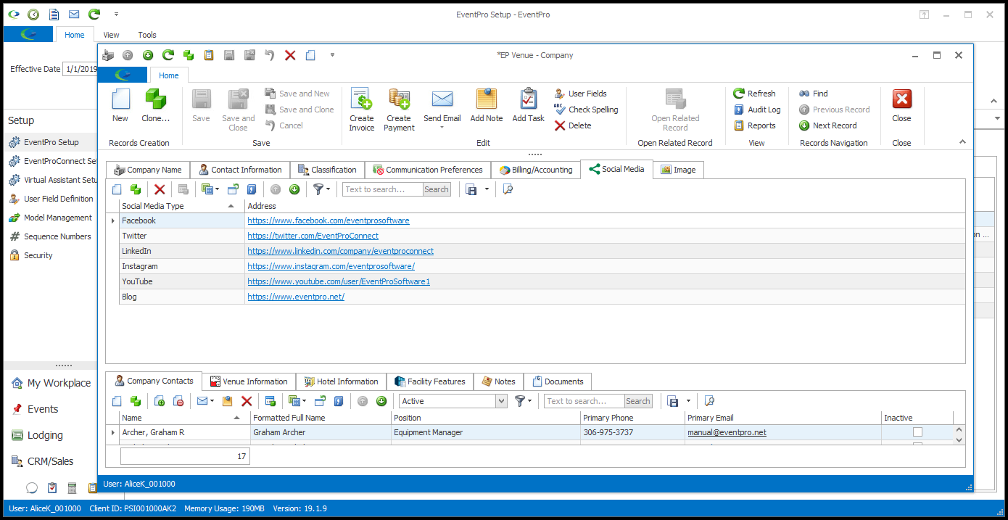Open Sequence Numbers in Setup sidebar
Viewport: 1008px width, 520px height.
coord(57,236)
